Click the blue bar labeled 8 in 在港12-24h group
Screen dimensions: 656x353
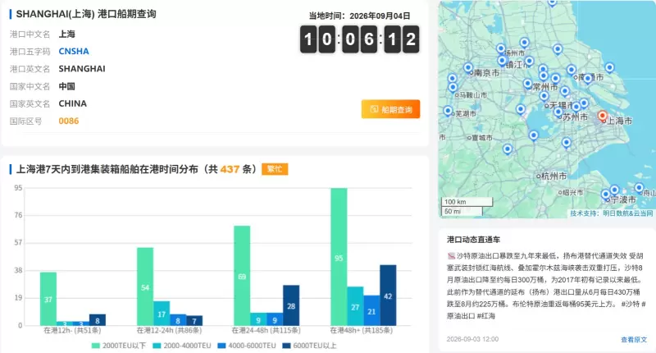178,320
